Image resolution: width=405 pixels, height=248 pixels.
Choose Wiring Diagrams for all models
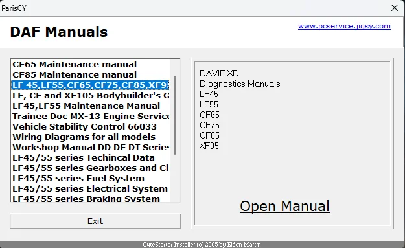(x=91, y=137)
